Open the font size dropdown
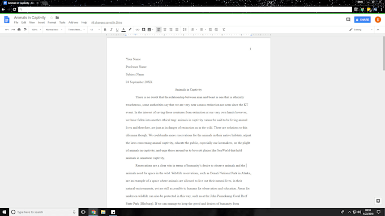Image resolution: width=385 pixels, height=216 pixels. point(95,29)
